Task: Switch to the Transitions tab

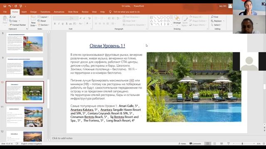Action: point(45,12)
